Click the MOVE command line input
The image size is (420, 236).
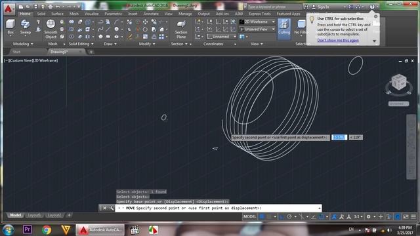coord(219,208)
